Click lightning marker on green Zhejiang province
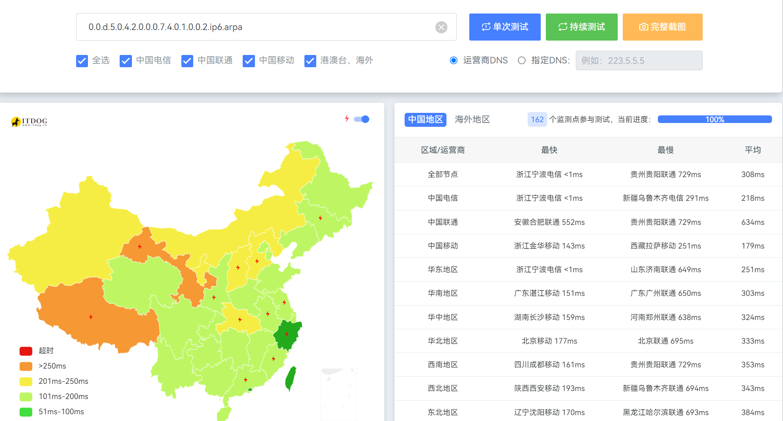 287,334
